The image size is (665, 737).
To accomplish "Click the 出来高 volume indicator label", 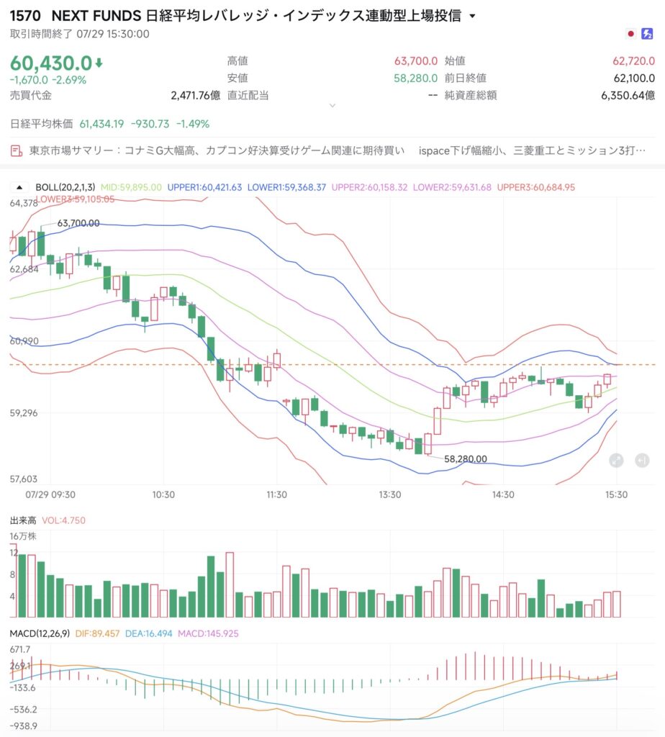I will [23, 520].
